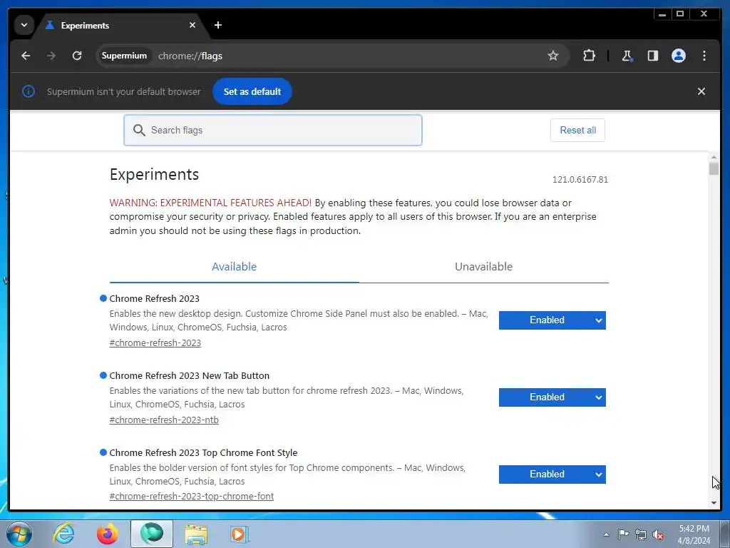
Task: Open Top Chrome Font Style Enabled dropdown
Action: click(552, 474)
